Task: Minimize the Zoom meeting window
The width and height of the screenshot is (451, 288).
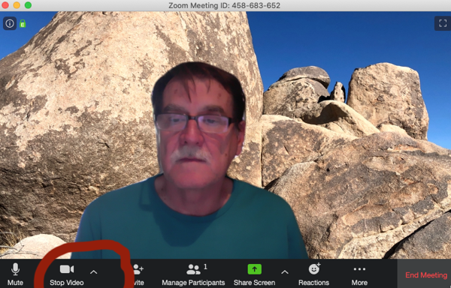Action: [17, 5]
